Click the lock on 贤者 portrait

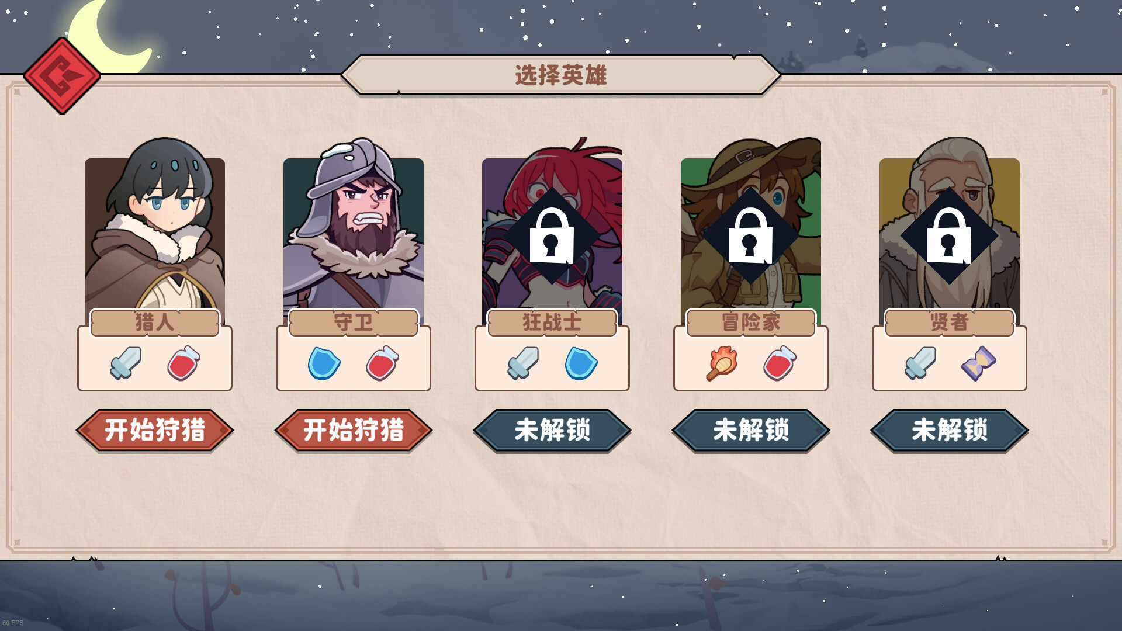coord(949,236)
